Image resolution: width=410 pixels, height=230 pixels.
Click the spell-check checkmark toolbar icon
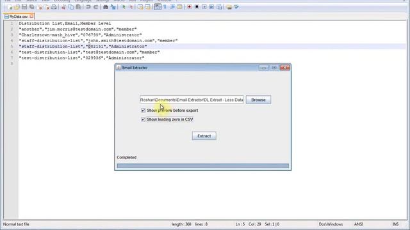pyautogui.click(x=236, y=7)
